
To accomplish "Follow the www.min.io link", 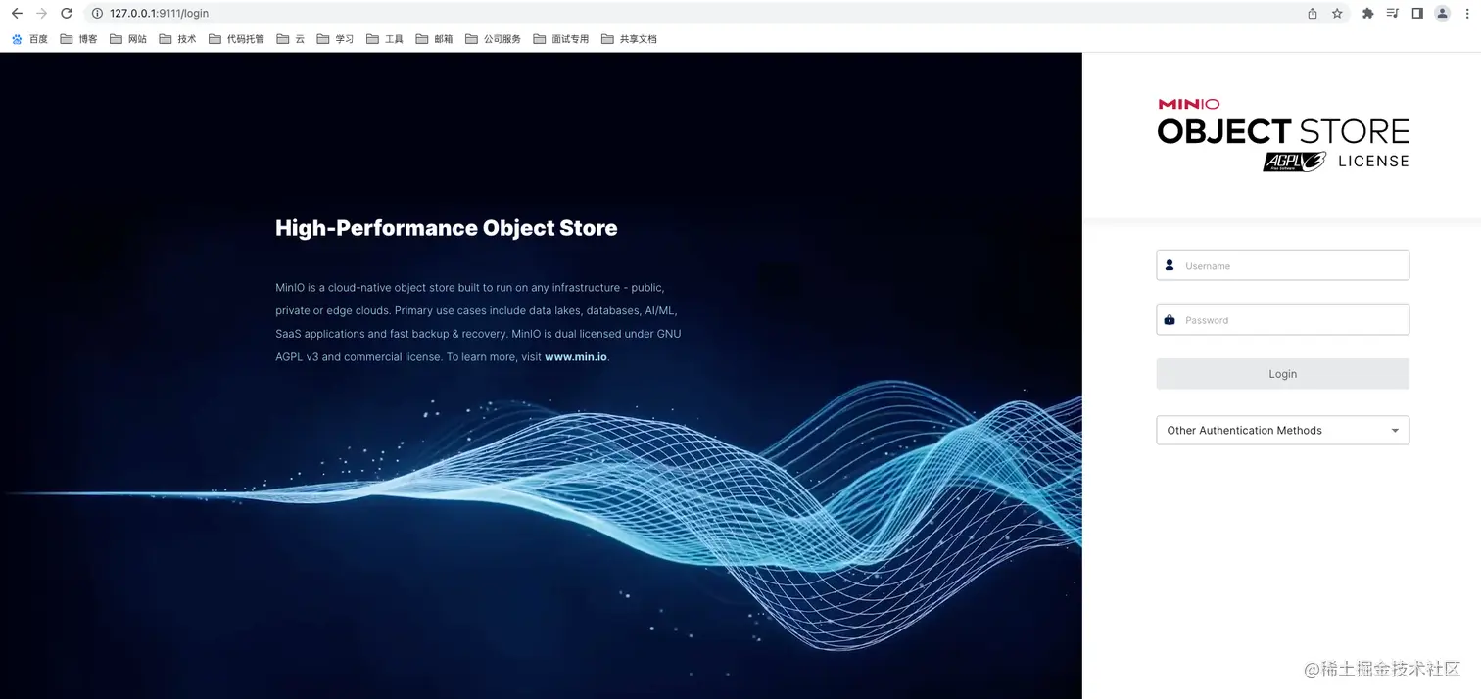I will tap(576, 357).
